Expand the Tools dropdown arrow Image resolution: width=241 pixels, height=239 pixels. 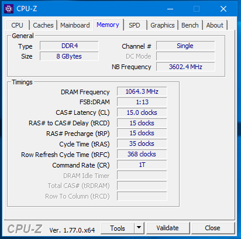click(139, 228)
